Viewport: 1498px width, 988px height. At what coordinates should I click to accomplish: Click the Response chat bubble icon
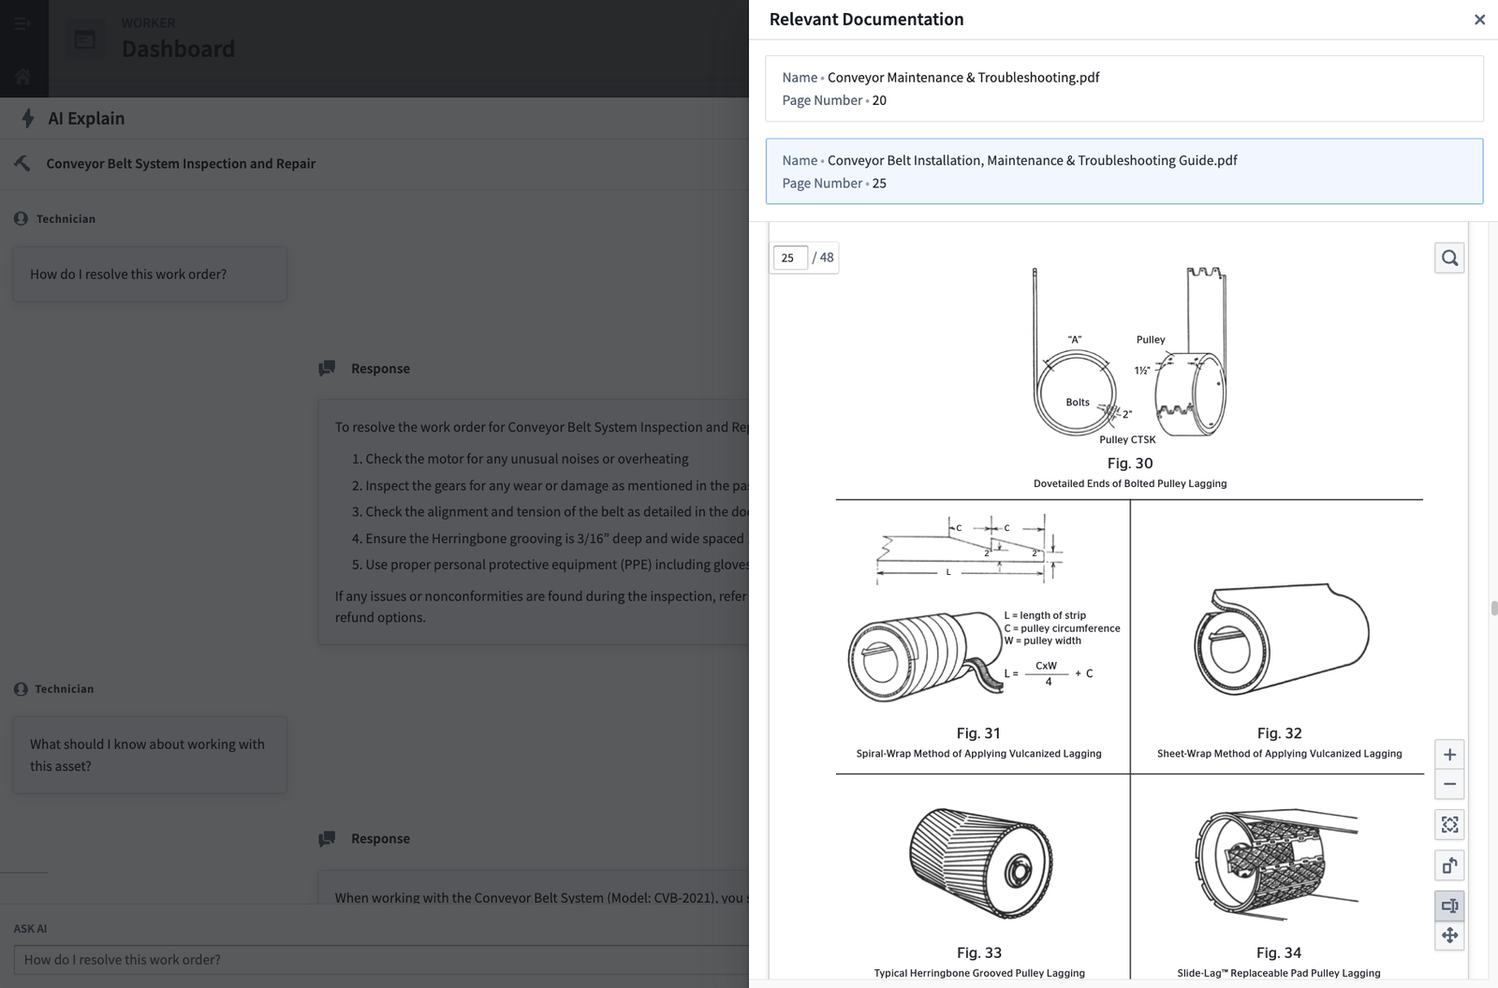(327, 368)
